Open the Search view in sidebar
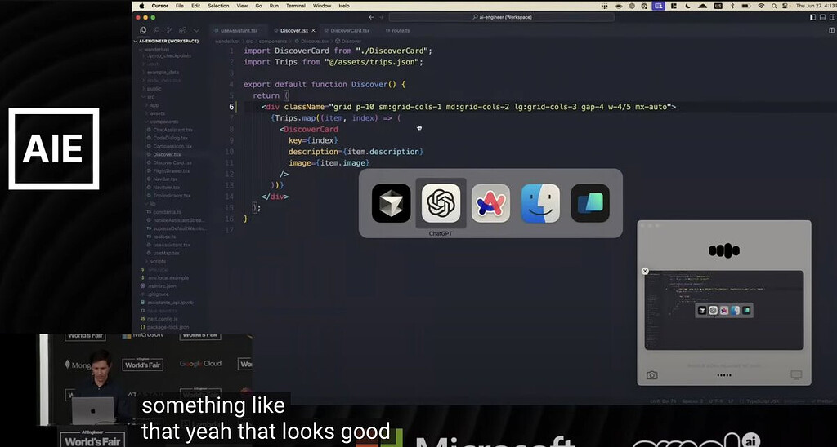837x447 pixels. tap(156, 30)
